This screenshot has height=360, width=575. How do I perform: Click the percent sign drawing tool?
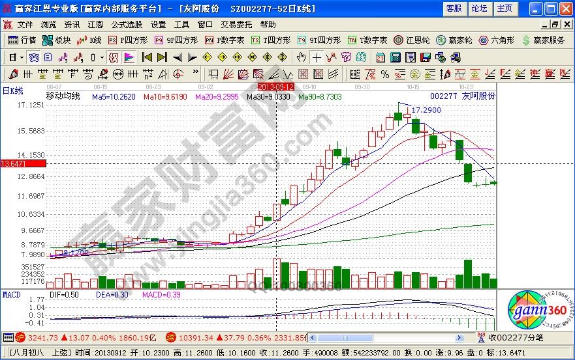pos(385,74)
